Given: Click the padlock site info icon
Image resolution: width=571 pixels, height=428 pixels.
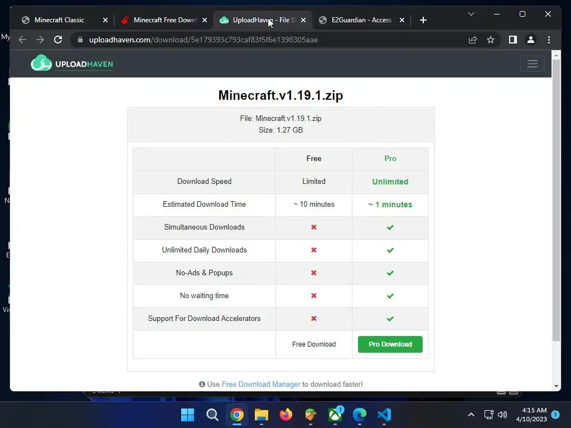Looking at the screenshot, I should click(x=80, y=40).
